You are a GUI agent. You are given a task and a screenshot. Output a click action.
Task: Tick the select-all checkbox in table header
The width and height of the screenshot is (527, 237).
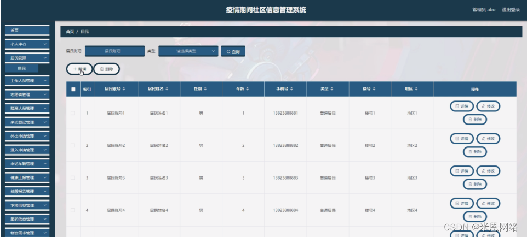click(x=73, y=89)
